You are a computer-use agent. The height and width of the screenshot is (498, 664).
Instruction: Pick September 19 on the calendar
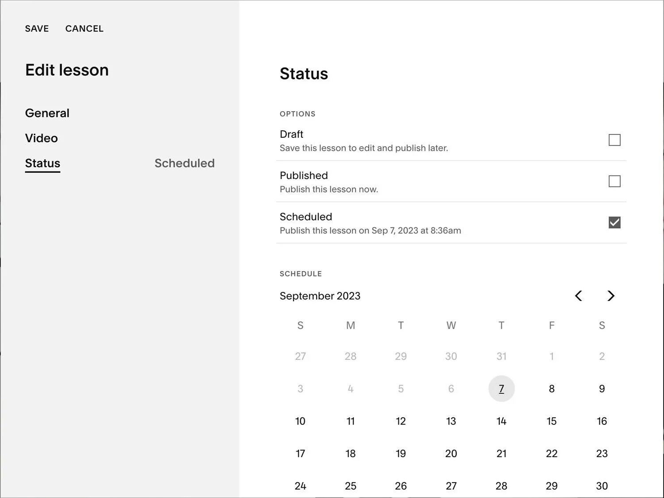(401, 453)
